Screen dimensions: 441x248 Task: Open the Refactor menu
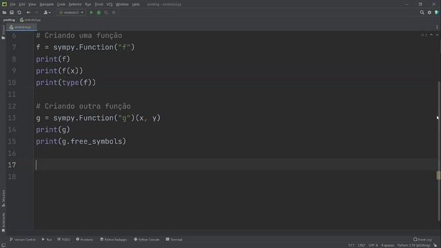75,4
